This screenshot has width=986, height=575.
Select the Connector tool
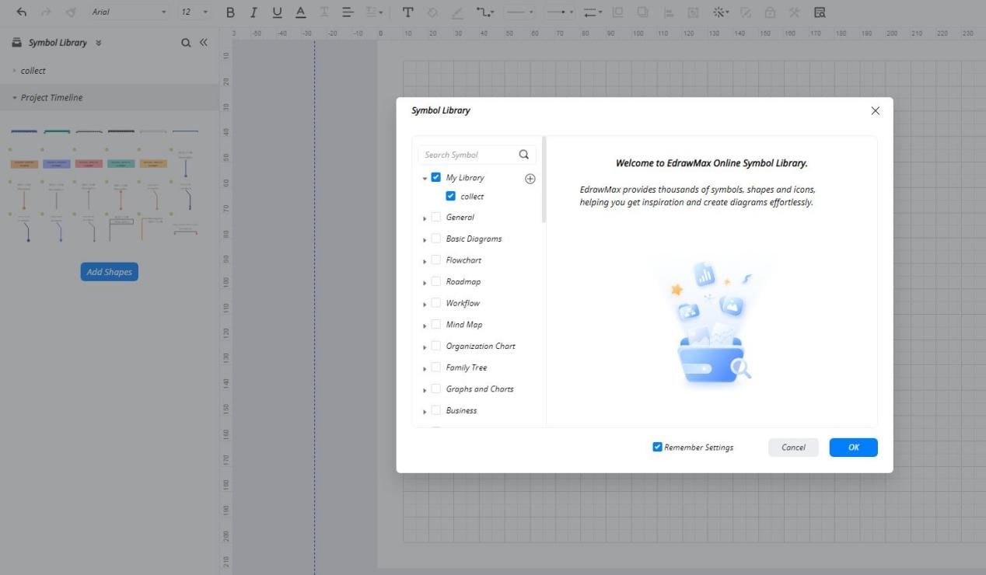click(484, 12)
